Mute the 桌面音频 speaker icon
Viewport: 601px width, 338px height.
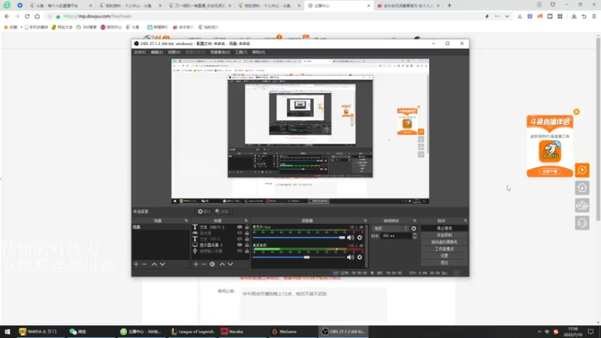[350, 258]
